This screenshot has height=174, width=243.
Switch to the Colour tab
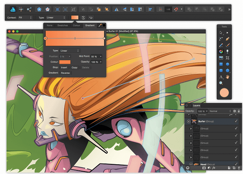point(76,25)
